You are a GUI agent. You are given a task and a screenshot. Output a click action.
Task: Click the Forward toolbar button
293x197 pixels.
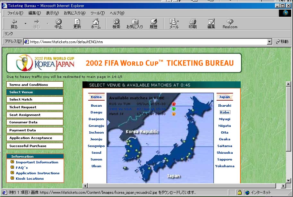pos(37,24)
